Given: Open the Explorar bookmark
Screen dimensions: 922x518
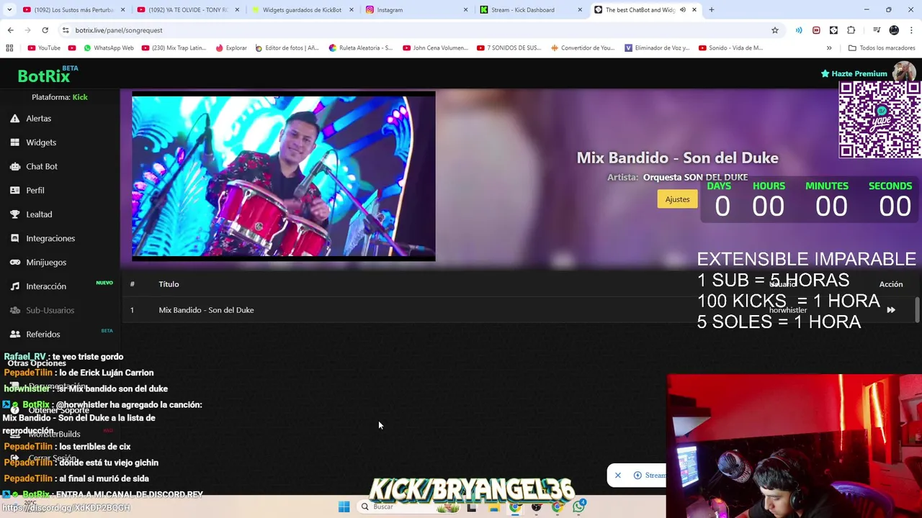Looking at the screenshot, I should pyautogui.click(x=230, y=48).
